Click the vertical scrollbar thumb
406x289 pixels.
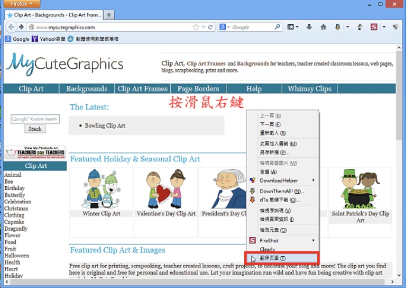coord(399,96)
